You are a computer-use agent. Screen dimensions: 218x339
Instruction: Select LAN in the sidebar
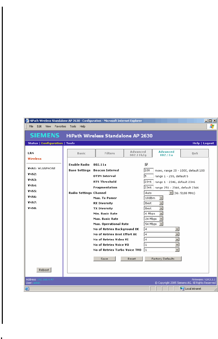31,153
